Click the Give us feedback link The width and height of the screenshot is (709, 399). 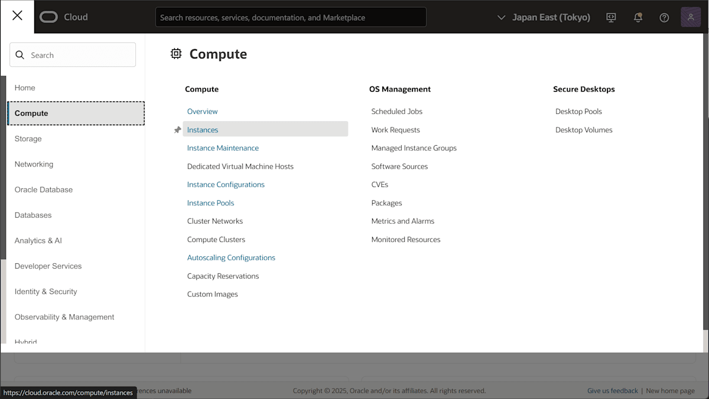(x=612, y=391)
